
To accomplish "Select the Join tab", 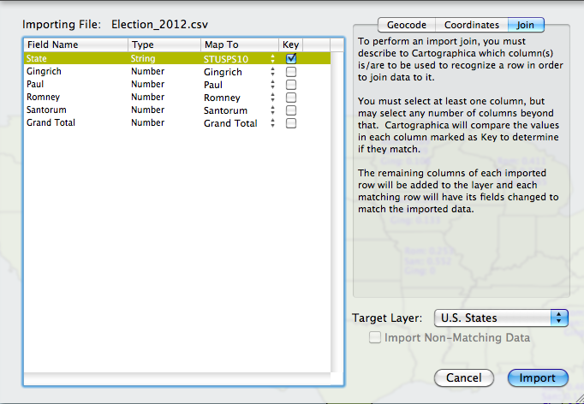I will click(x=525, y=25).
